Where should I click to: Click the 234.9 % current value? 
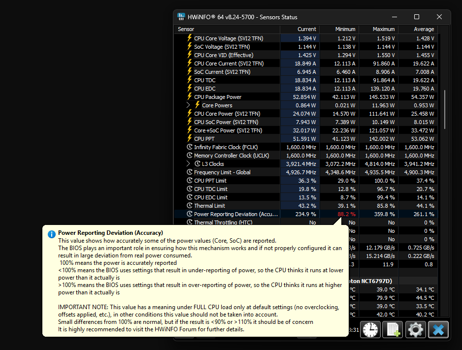[x=305, y=214]
